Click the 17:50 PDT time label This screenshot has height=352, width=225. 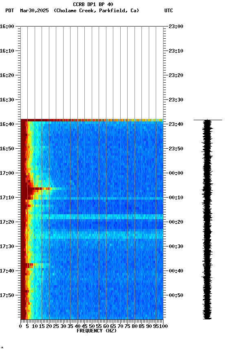(7, 296)
